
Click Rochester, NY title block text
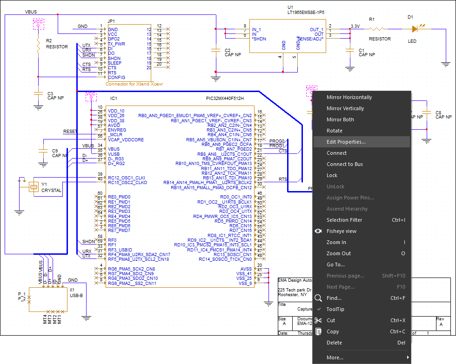(292, 295)
